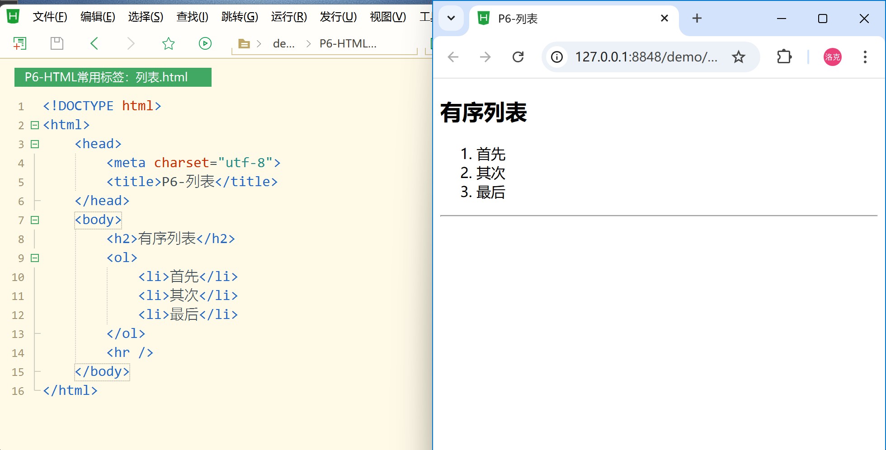This screenshot has width=886, height=450.
Task: Open the 发行(U) menu
Action: tap(338, 17)
